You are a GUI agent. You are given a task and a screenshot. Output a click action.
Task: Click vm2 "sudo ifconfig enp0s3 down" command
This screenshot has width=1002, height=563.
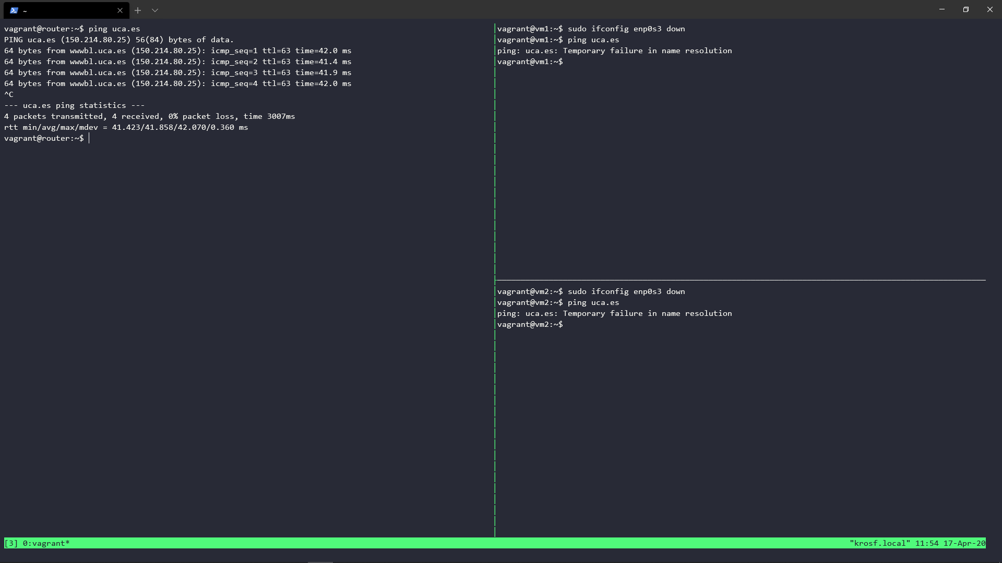pyautogui.click(x=626, y=291)
